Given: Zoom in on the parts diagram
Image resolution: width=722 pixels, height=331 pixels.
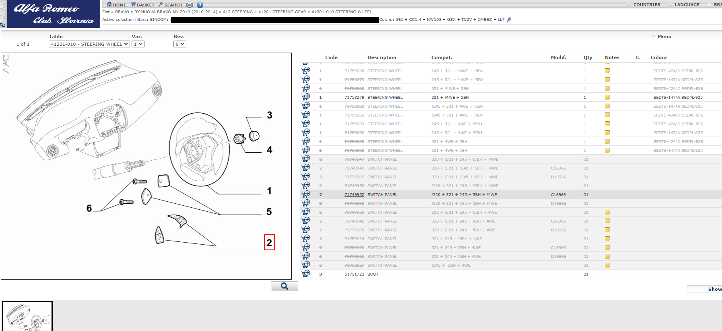Looking at the screenshot, I should pos(6,64).
